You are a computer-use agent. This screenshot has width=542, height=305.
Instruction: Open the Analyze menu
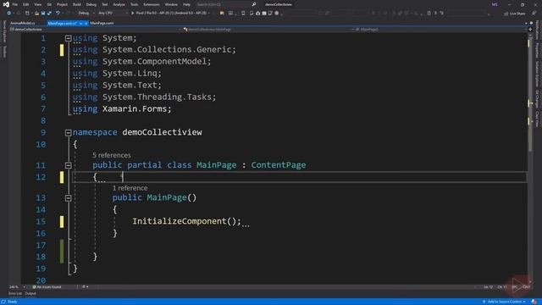coord(119,4)
